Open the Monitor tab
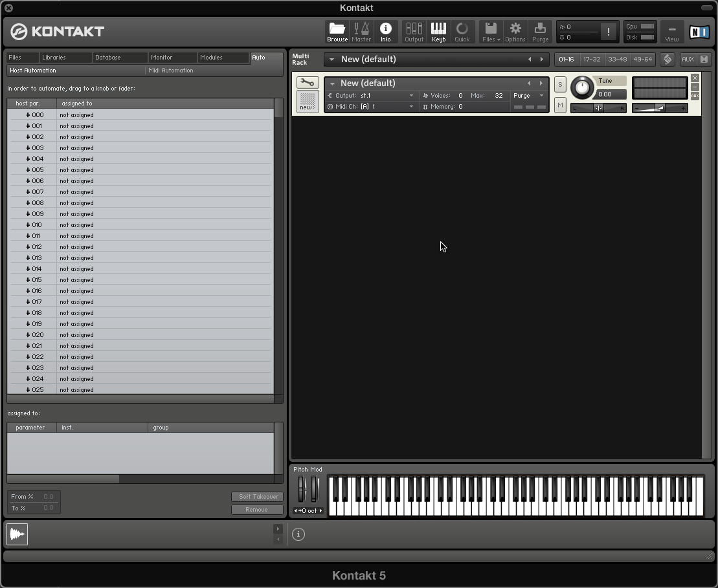Image resolution: width=718 pixels, height=588 pixels. [x=173, y=58]
